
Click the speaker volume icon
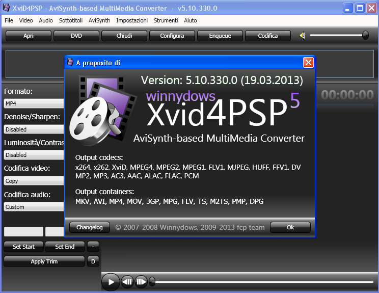coord(302,36)
